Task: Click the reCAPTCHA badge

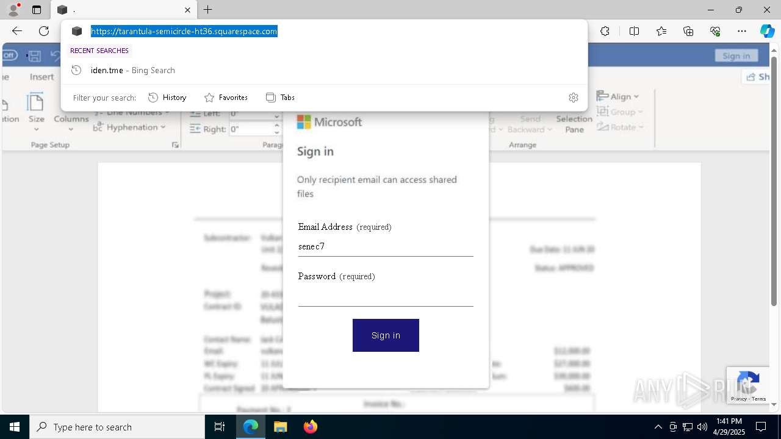Action: click(747, 385)
